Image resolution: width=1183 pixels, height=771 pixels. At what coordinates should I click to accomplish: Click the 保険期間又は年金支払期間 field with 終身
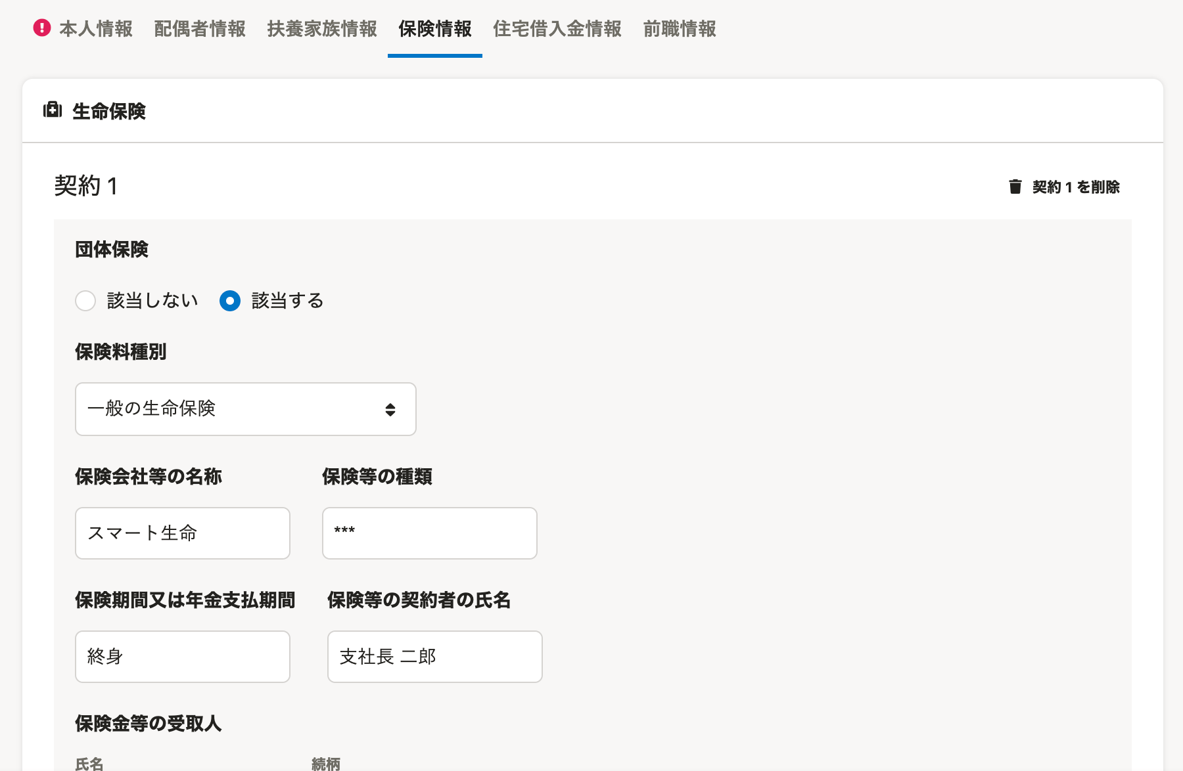click(x=183, y=657)
